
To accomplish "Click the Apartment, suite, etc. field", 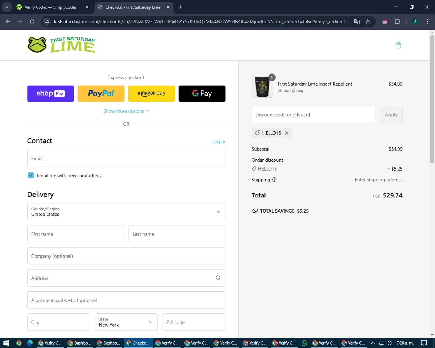I will point(126,300).
